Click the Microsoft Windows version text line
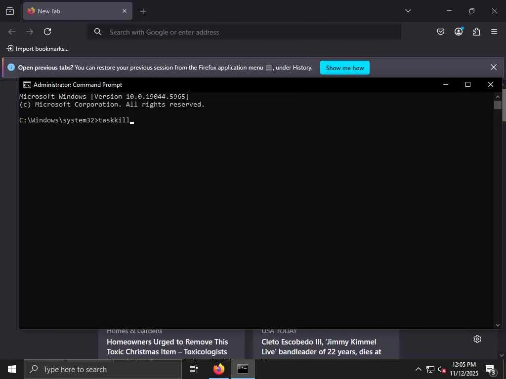 pyautogui.click(x=104, y=96)
